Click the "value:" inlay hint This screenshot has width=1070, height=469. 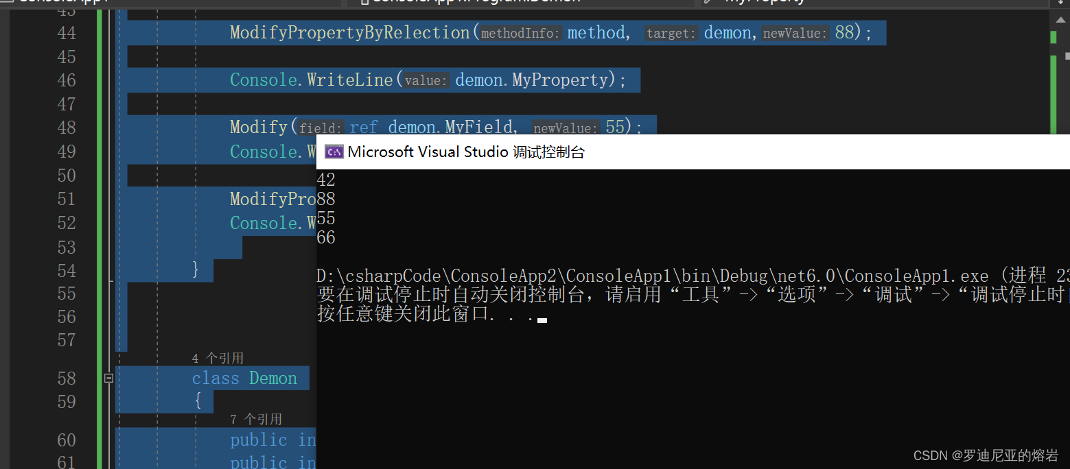(426, 81)
